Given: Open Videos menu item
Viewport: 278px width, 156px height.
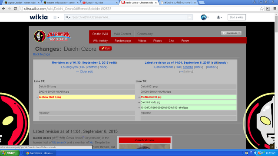Looking at the screenshot, I should tap(142, 41).
